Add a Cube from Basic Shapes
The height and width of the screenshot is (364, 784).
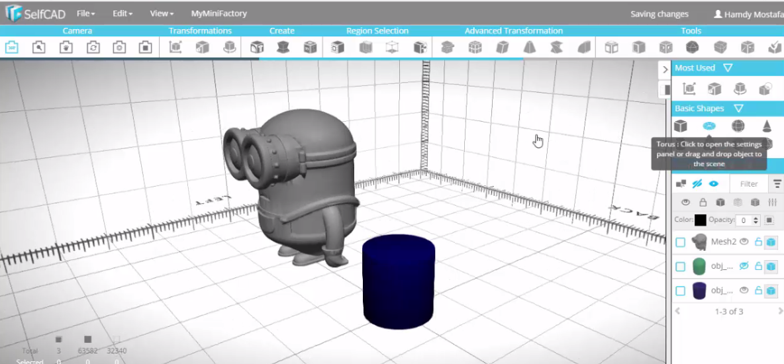[680, 126]
